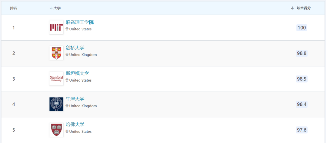This screenshot has width=326, height=143.
Task: Click the score badge showing 100
Action: coord(302,28)
